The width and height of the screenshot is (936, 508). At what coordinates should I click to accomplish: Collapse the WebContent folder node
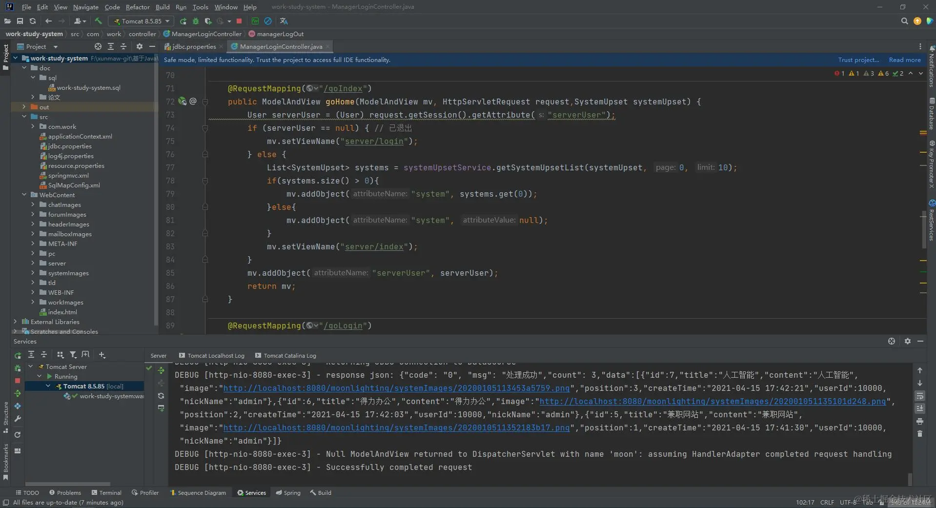pos(24,195)
